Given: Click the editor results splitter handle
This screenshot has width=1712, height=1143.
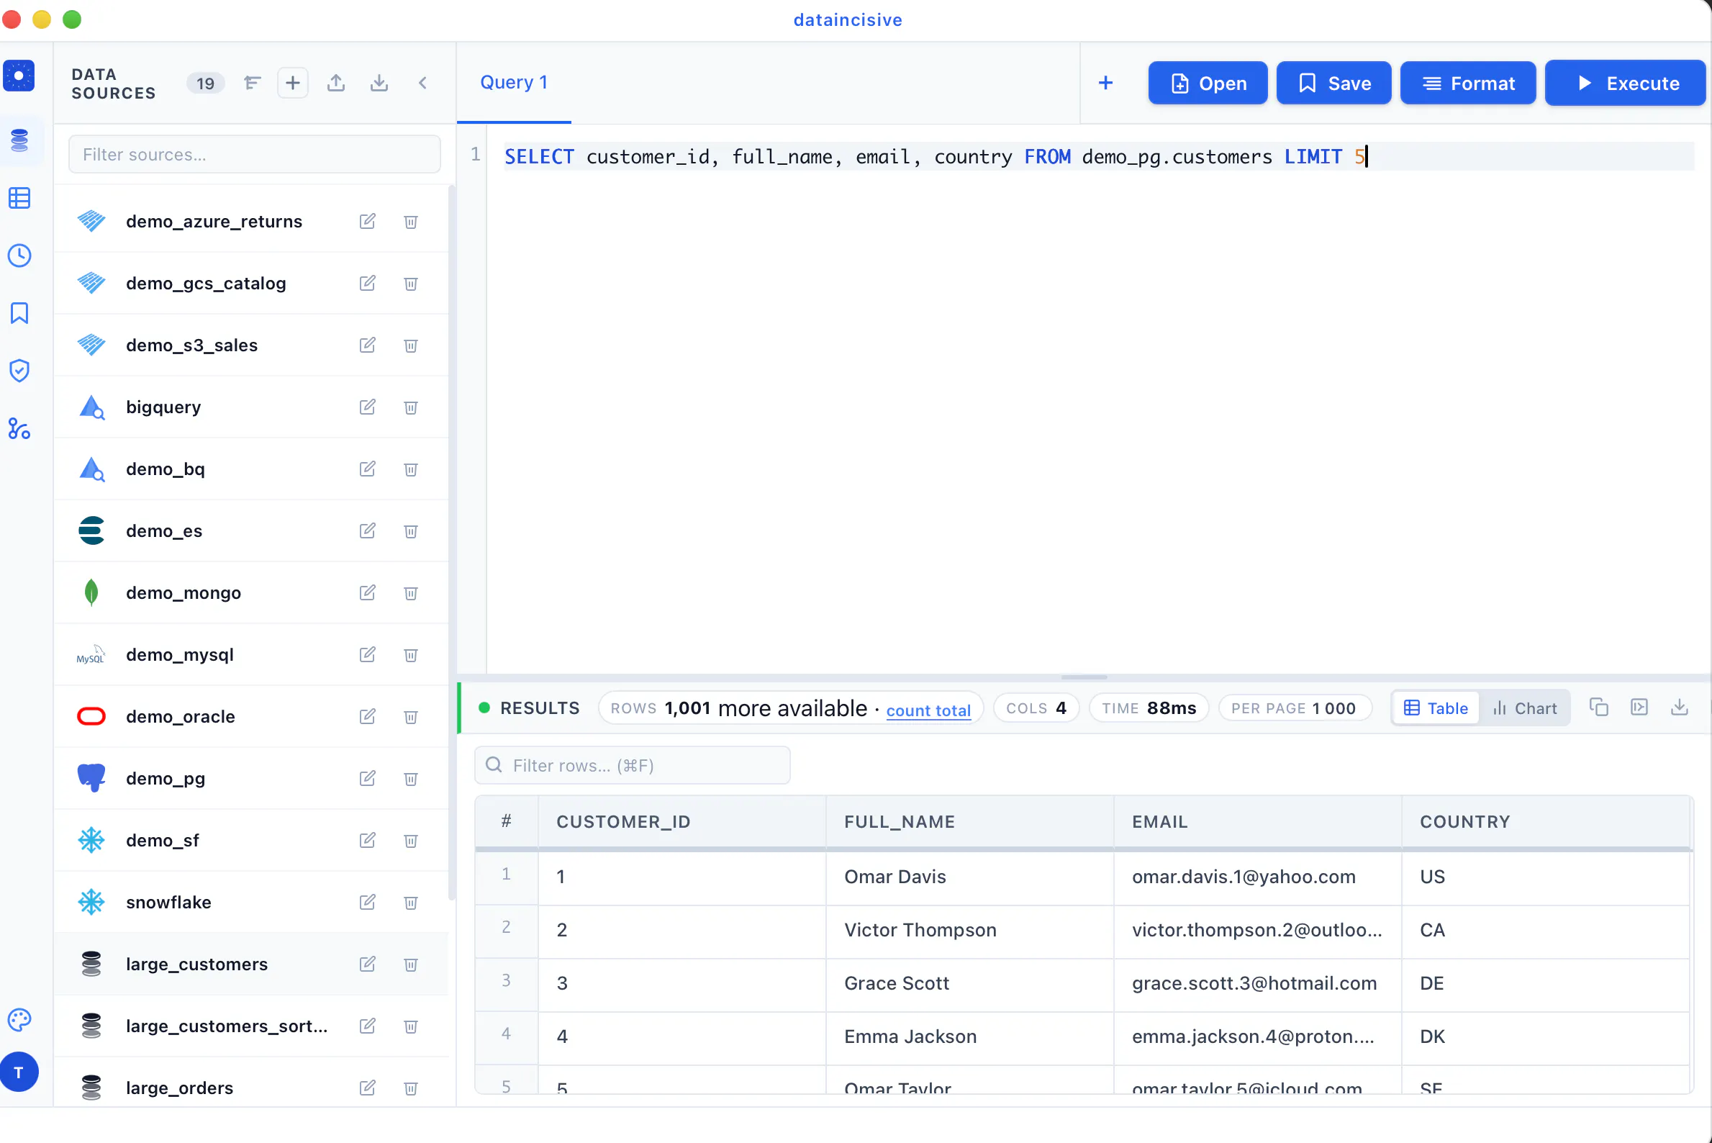Looking at the screenshot, I should click(1084, 677).
